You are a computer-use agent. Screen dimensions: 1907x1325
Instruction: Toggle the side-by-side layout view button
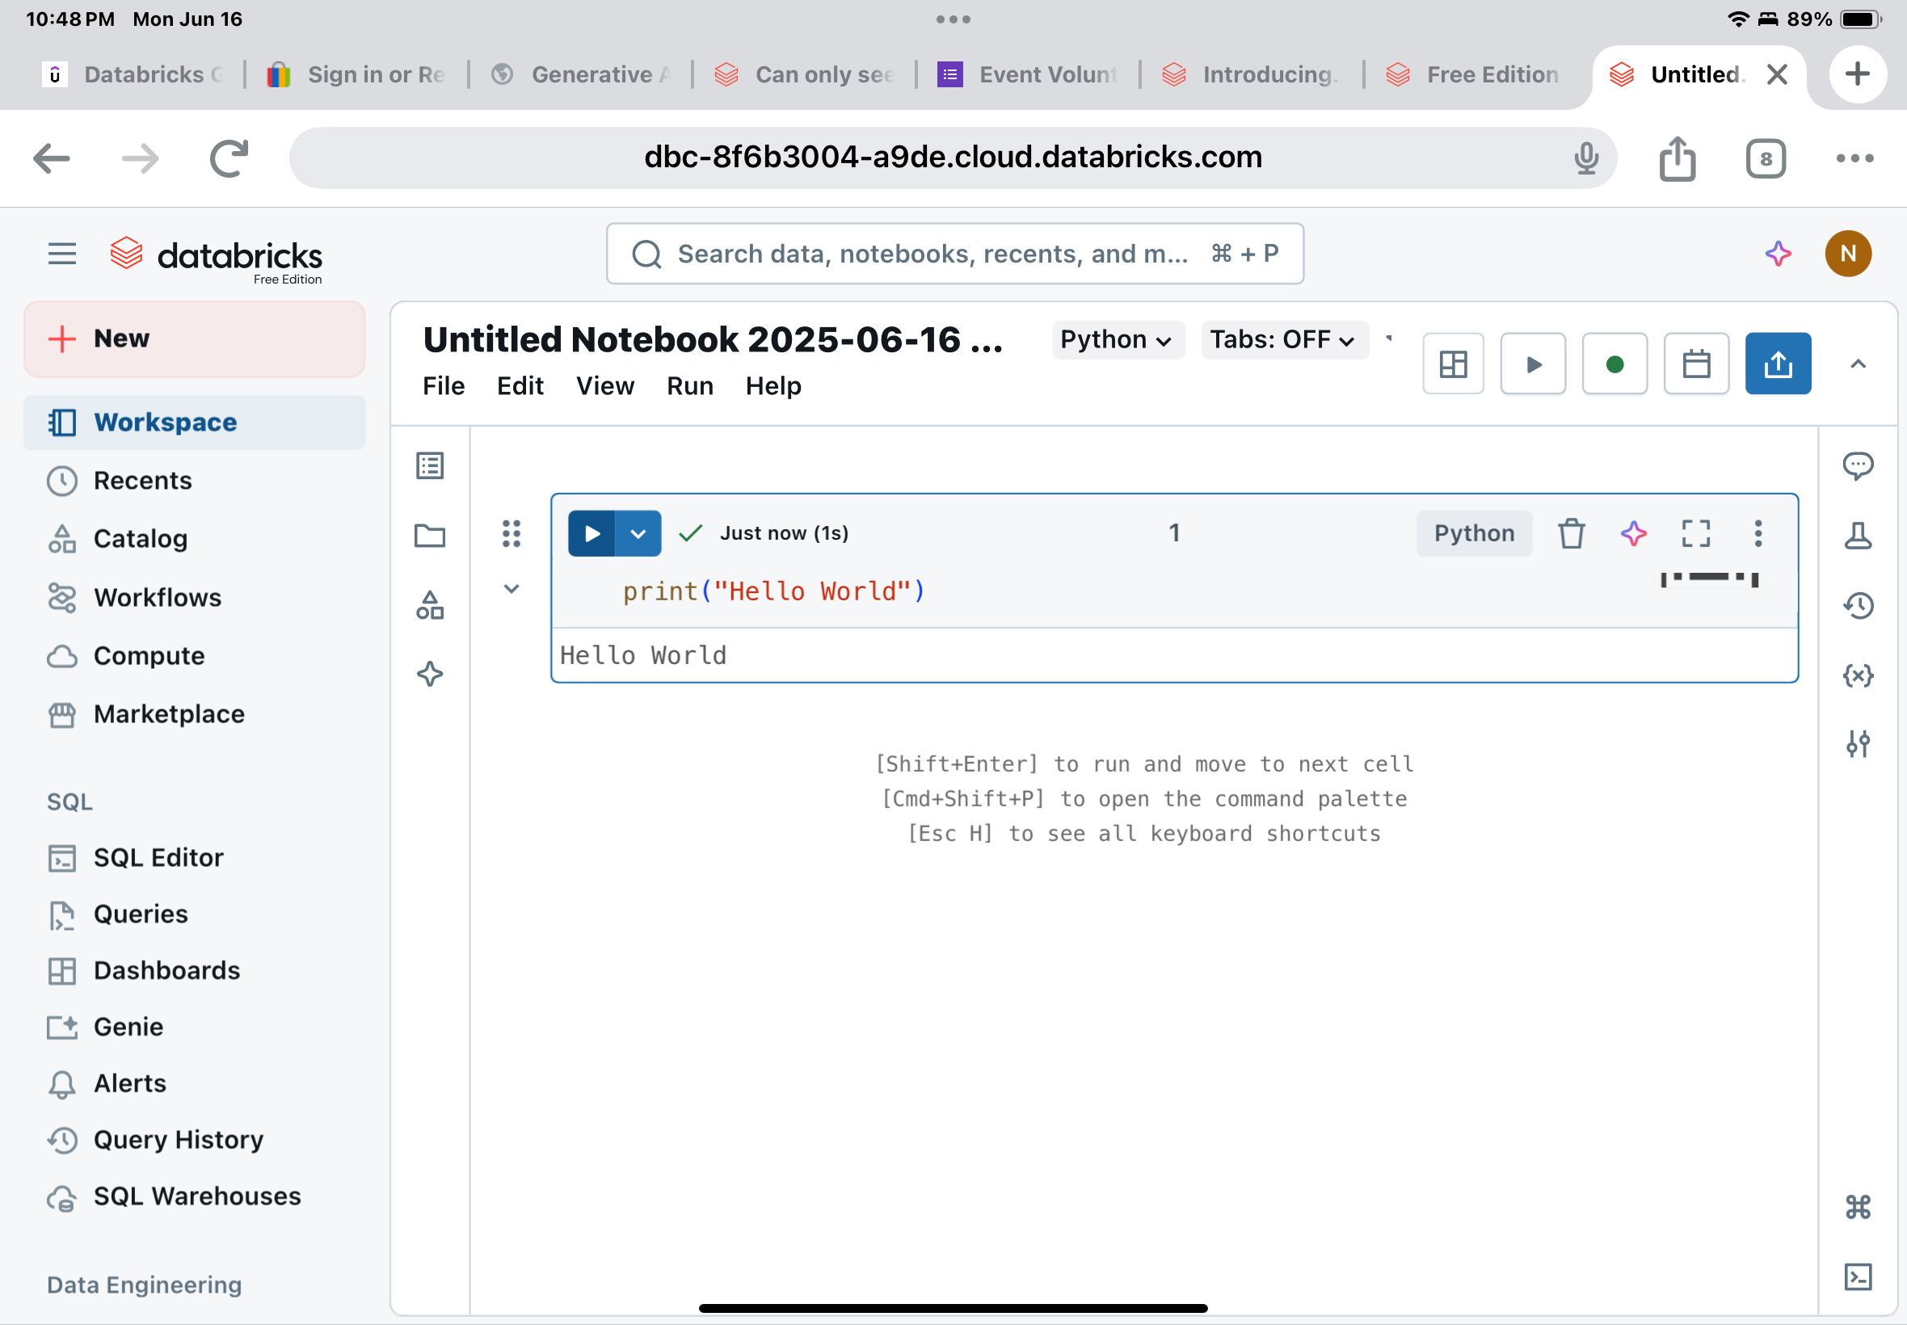1453,364
